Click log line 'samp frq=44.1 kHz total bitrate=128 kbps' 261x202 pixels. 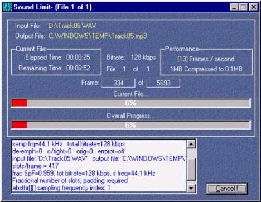point(69,144)
